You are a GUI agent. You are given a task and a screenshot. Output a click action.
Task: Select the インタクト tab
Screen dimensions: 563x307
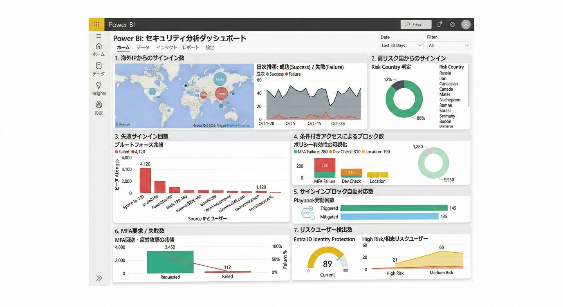click(166, 48)
